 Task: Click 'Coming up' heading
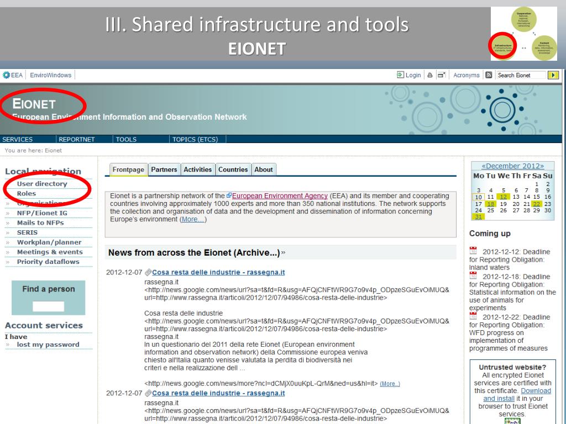[x=490, y=234]
